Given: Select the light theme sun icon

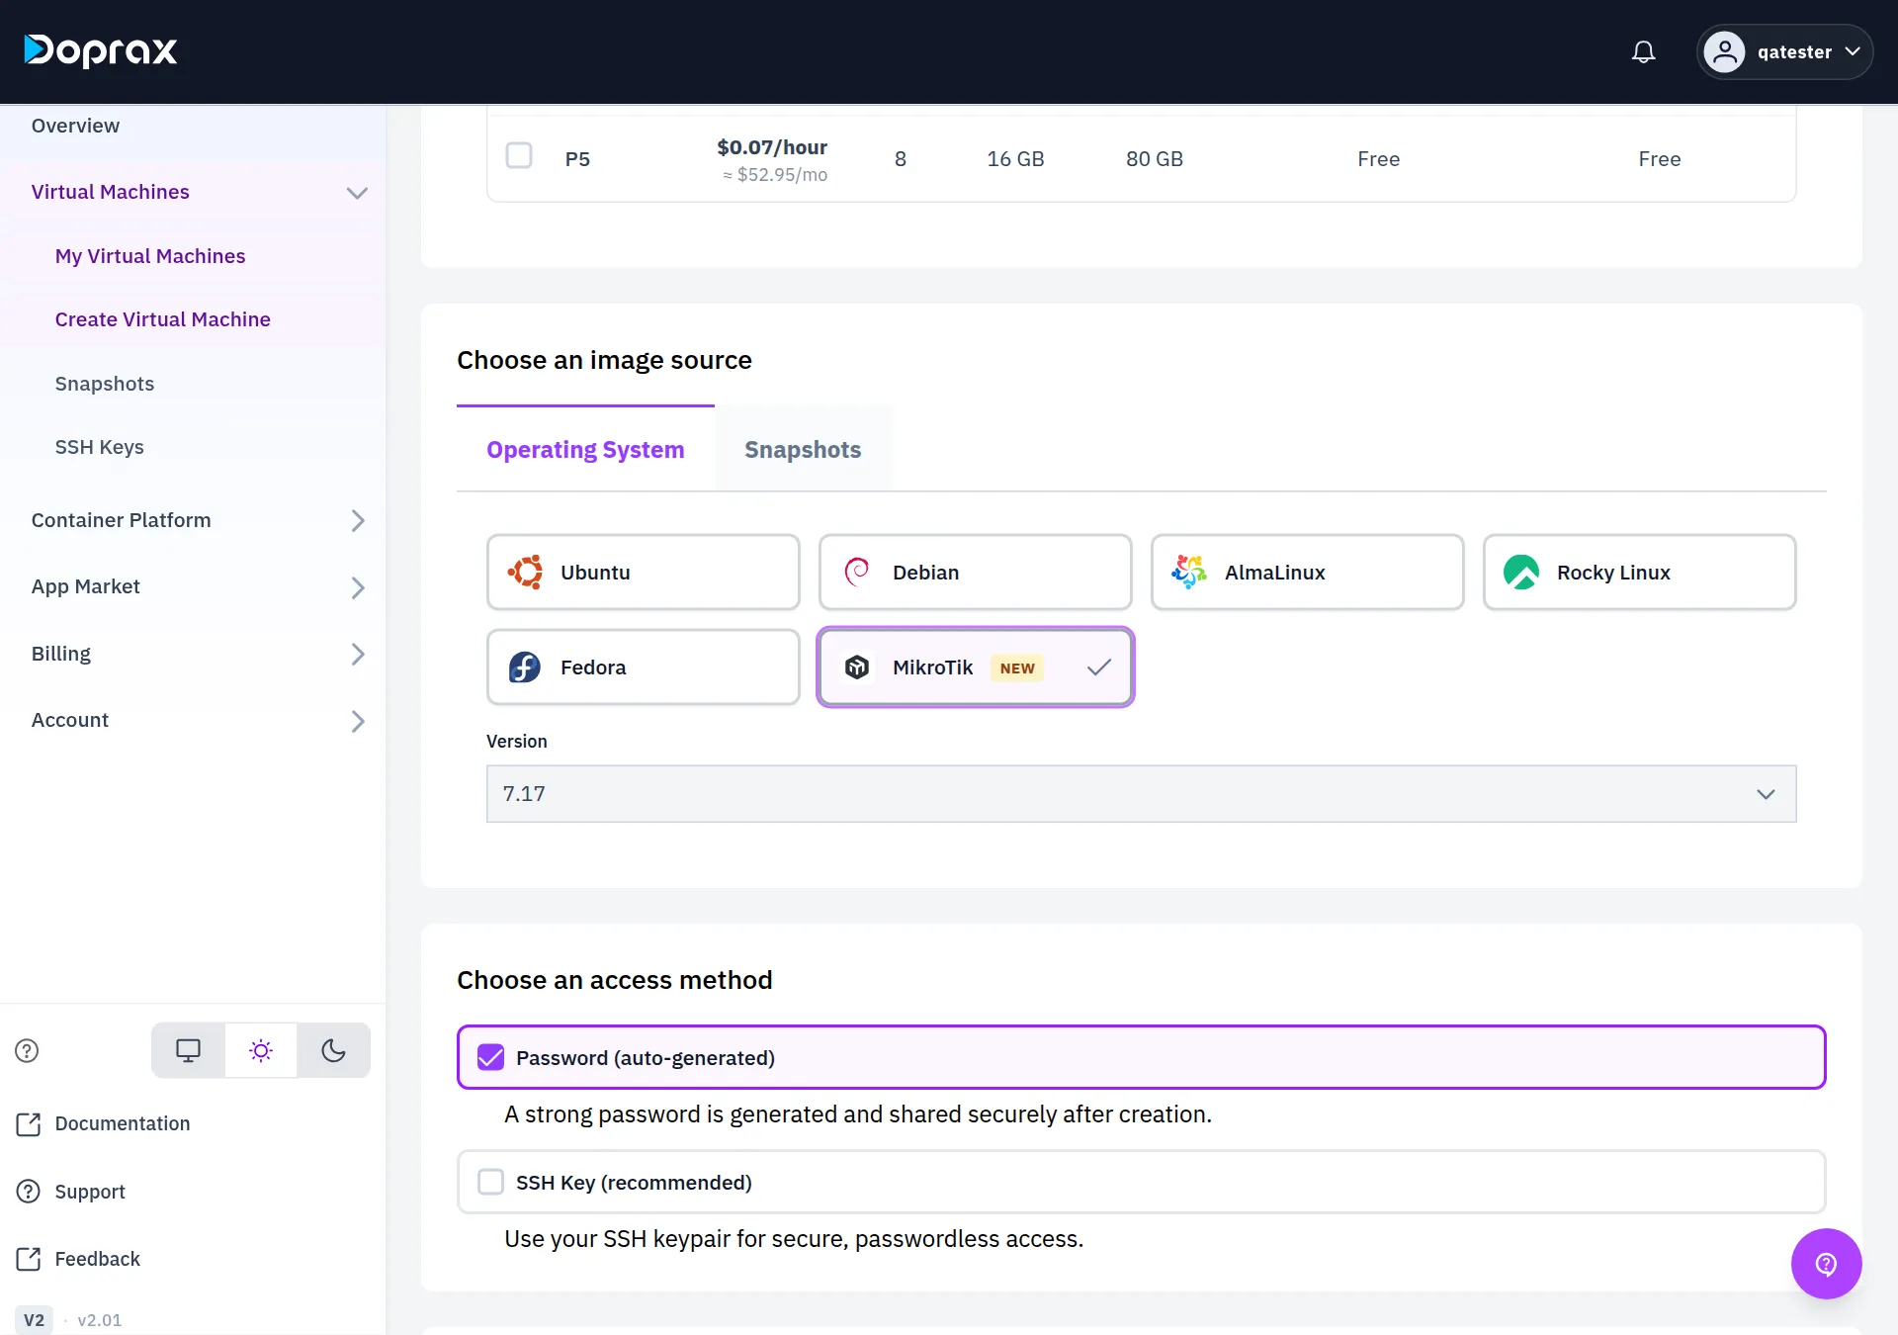Looking at the screenshot, I should tap(261, 1050).
